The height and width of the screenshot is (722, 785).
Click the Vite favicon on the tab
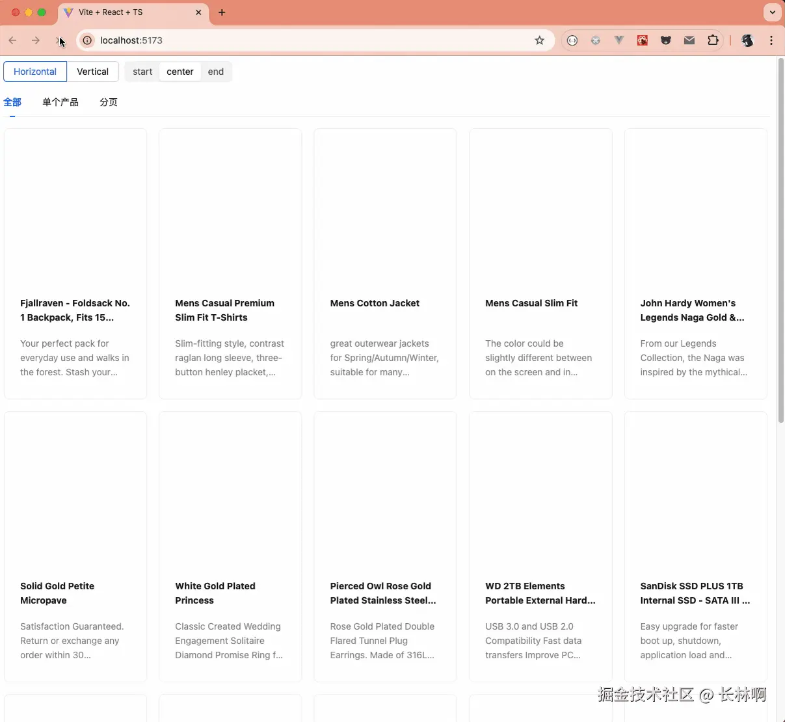point(68,12)
